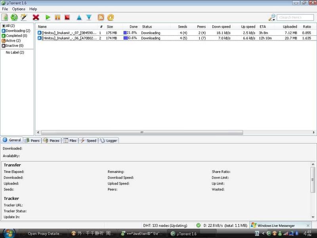
Task: Click the red X Remove torrent icon
Action: [36, 17]
